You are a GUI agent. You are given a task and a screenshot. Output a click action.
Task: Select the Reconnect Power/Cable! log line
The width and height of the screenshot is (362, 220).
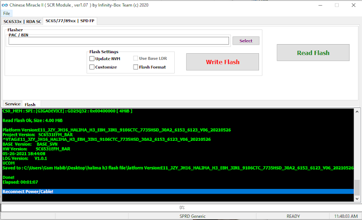pyautogui.click(x=178, y=191)
